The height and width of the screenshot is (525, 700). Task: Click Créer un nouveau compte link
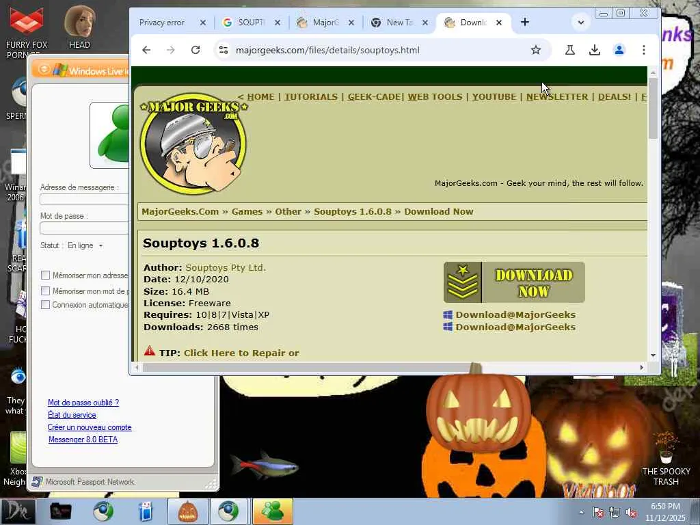tap(90, 427)
